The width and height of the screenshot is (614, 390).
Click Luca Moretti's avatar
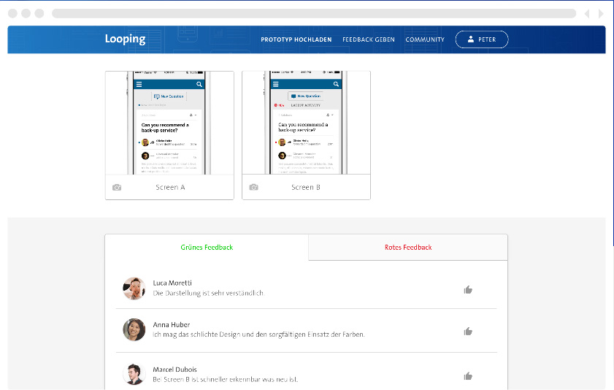click(134, 288)
